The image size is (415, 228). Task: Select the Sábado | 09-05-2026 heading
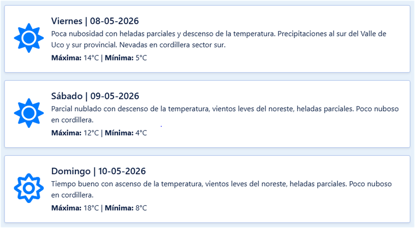[x=95, y=96]
